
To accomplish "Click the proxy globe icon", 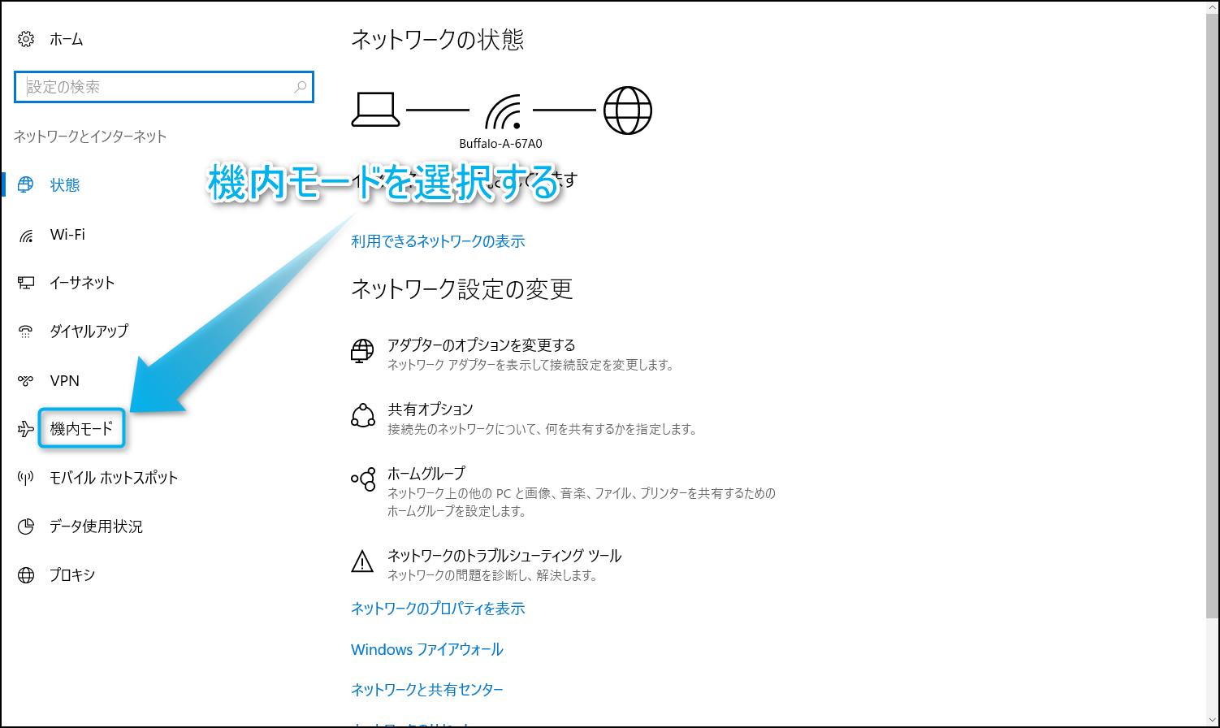I will click(26, 575).
